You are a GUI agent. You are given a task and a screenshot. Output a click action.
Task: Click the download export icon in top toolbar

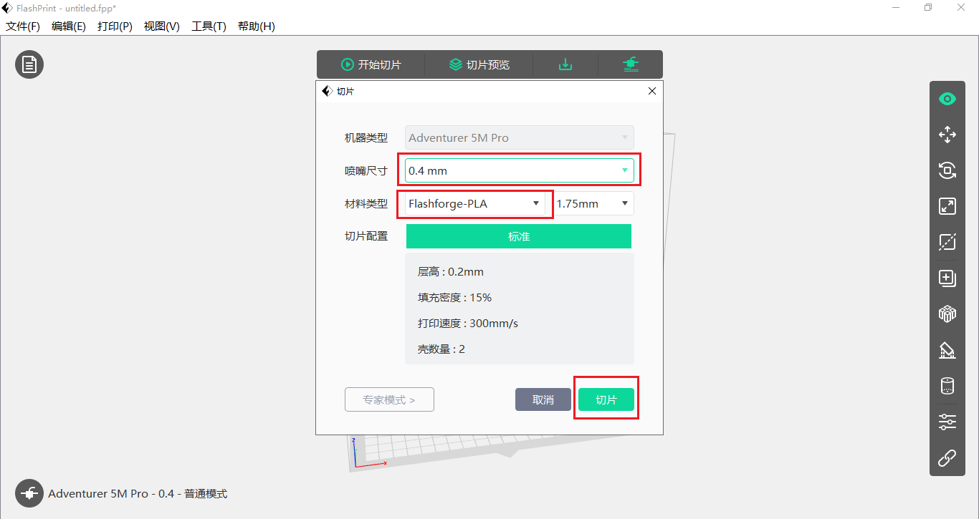click(565, 64)
